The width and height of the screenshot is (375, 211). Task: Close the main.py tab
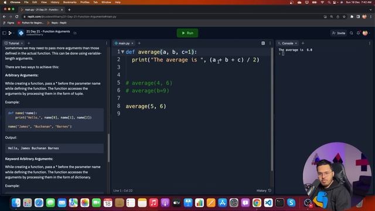[x=132, y=43]
